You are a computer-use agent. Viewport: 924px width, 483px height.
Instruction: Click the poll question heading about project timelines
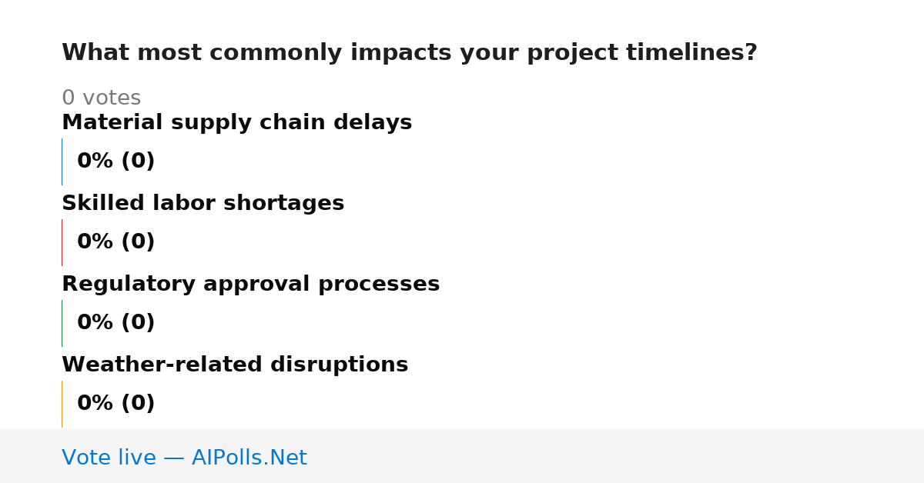pos(410,53)
